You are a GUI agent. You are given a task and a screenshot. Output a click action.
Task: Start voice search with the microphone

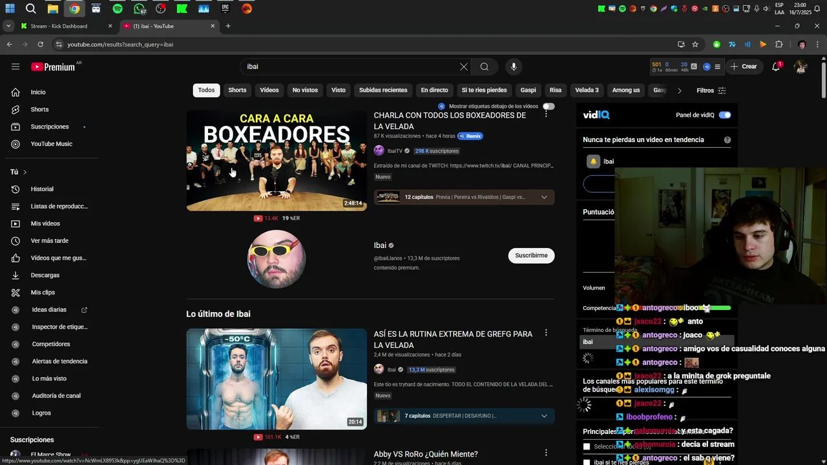[514, 67]
